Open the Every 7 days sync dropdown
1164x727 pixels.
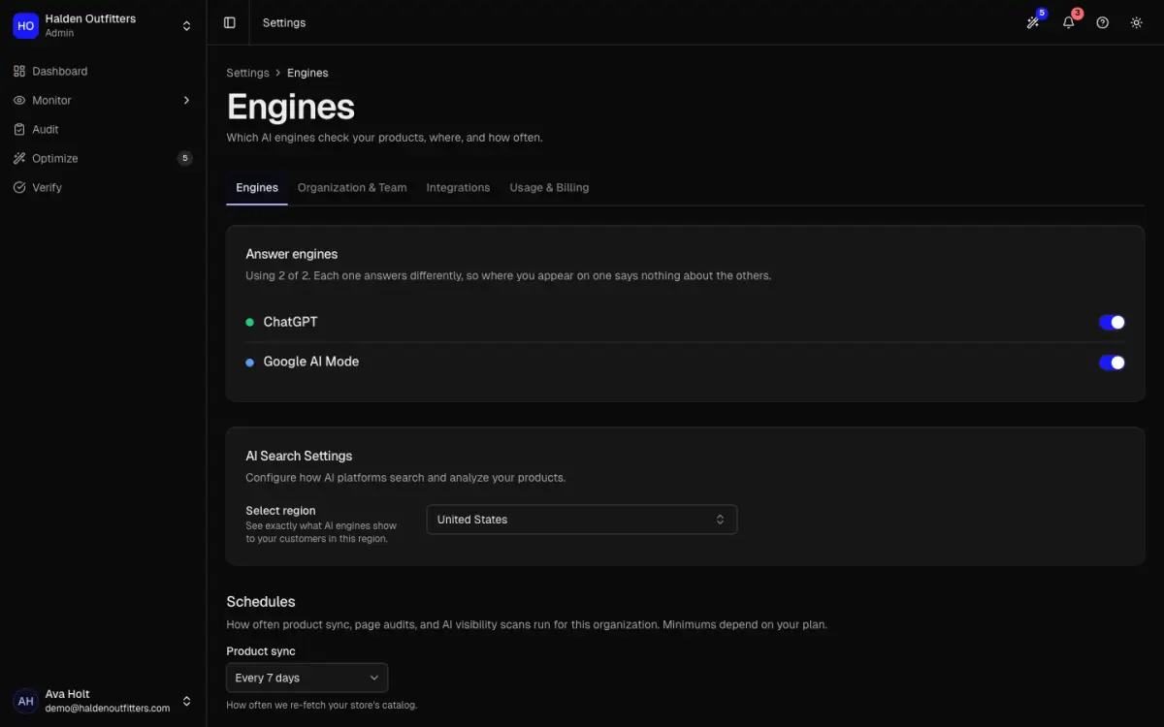click(307, 678)
